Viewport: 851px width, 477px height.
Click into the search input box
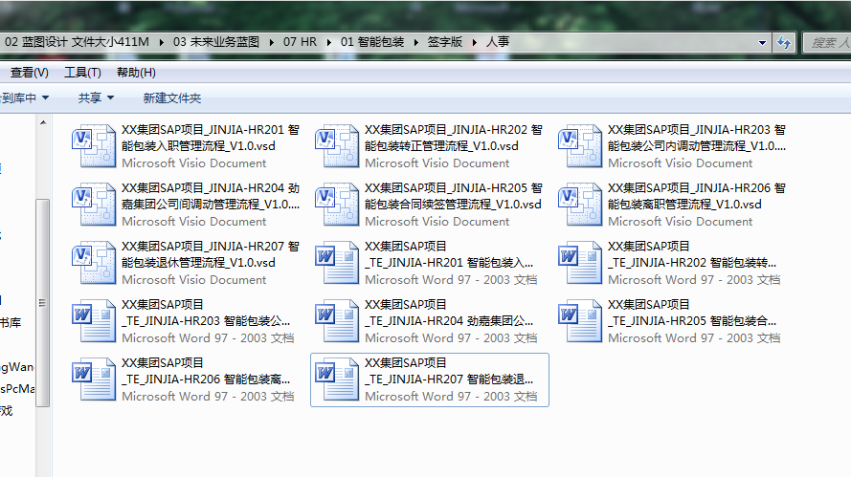(x=828, y=43)
